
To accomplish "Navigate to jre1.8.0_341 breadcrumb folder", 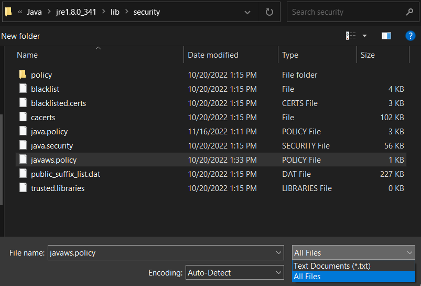I will pyautogui.click(x=76, y=12).
